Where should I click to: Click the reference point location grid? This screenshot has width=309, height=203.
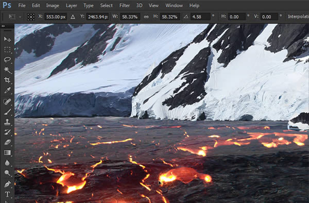click(x=31, y=17)
